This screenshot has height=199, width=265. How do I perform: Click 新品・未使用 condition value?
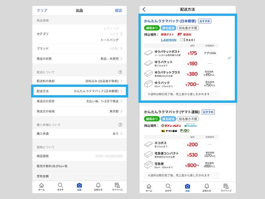click(110, 59)
